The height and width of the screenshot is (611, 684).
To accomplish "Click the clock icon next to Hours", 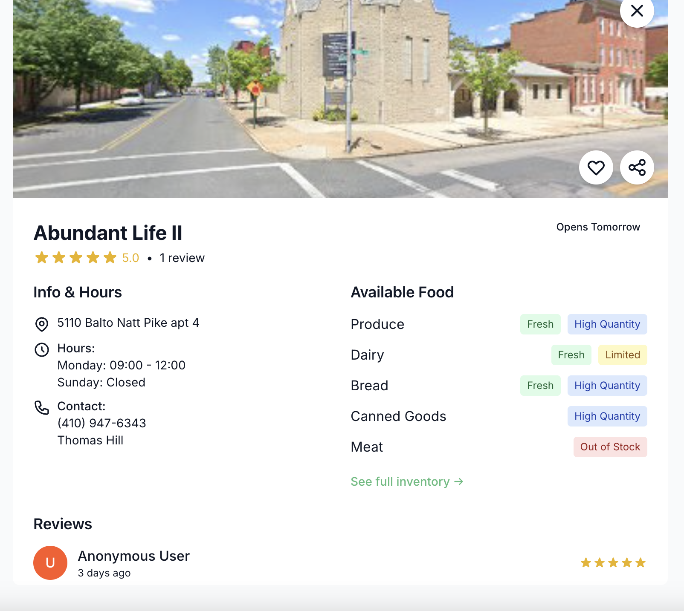I will click(x=41, y=350).
